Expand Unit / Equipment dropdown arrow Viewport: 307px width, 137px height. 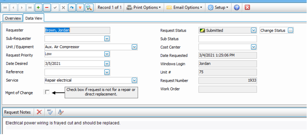(134, 47)
